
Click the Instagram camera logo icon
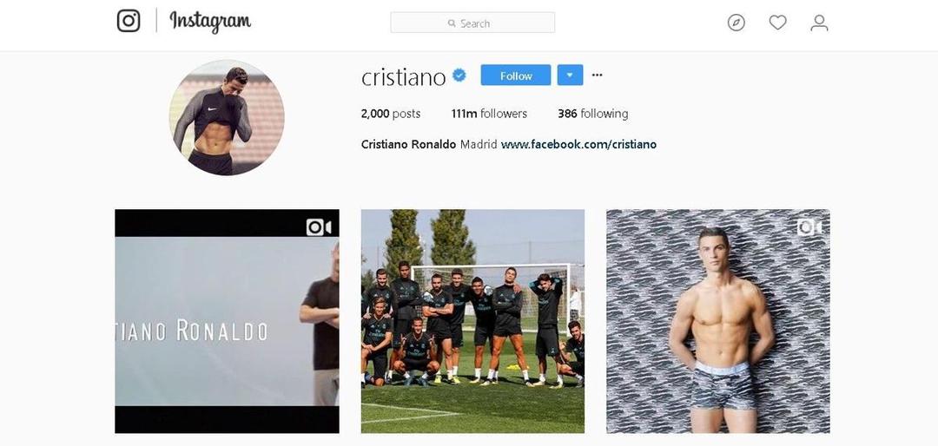click(129, 21)
